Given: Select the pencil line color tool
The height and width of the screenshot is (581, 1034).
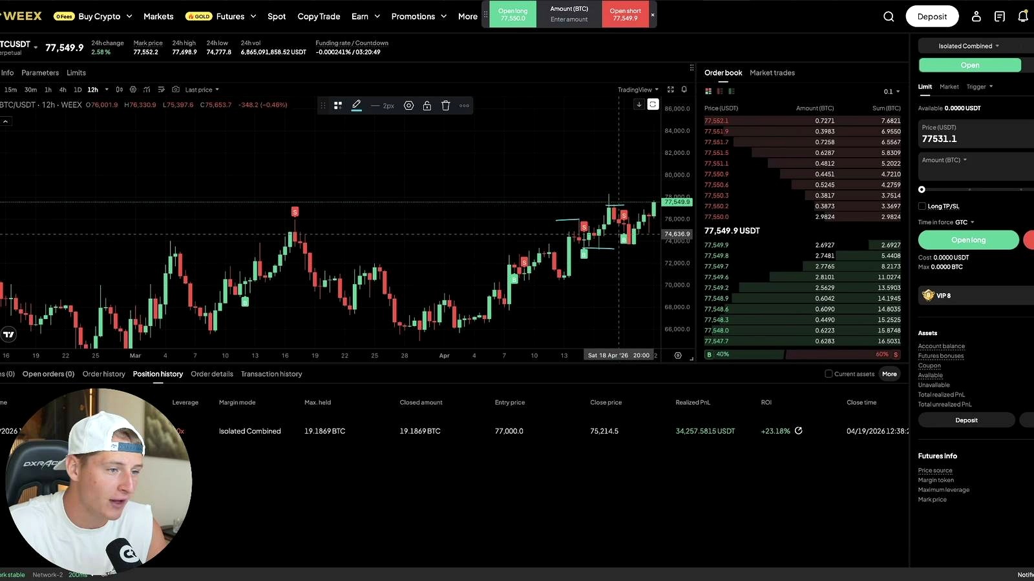Looking at the screenshot, I should click(x=356, y=105).
